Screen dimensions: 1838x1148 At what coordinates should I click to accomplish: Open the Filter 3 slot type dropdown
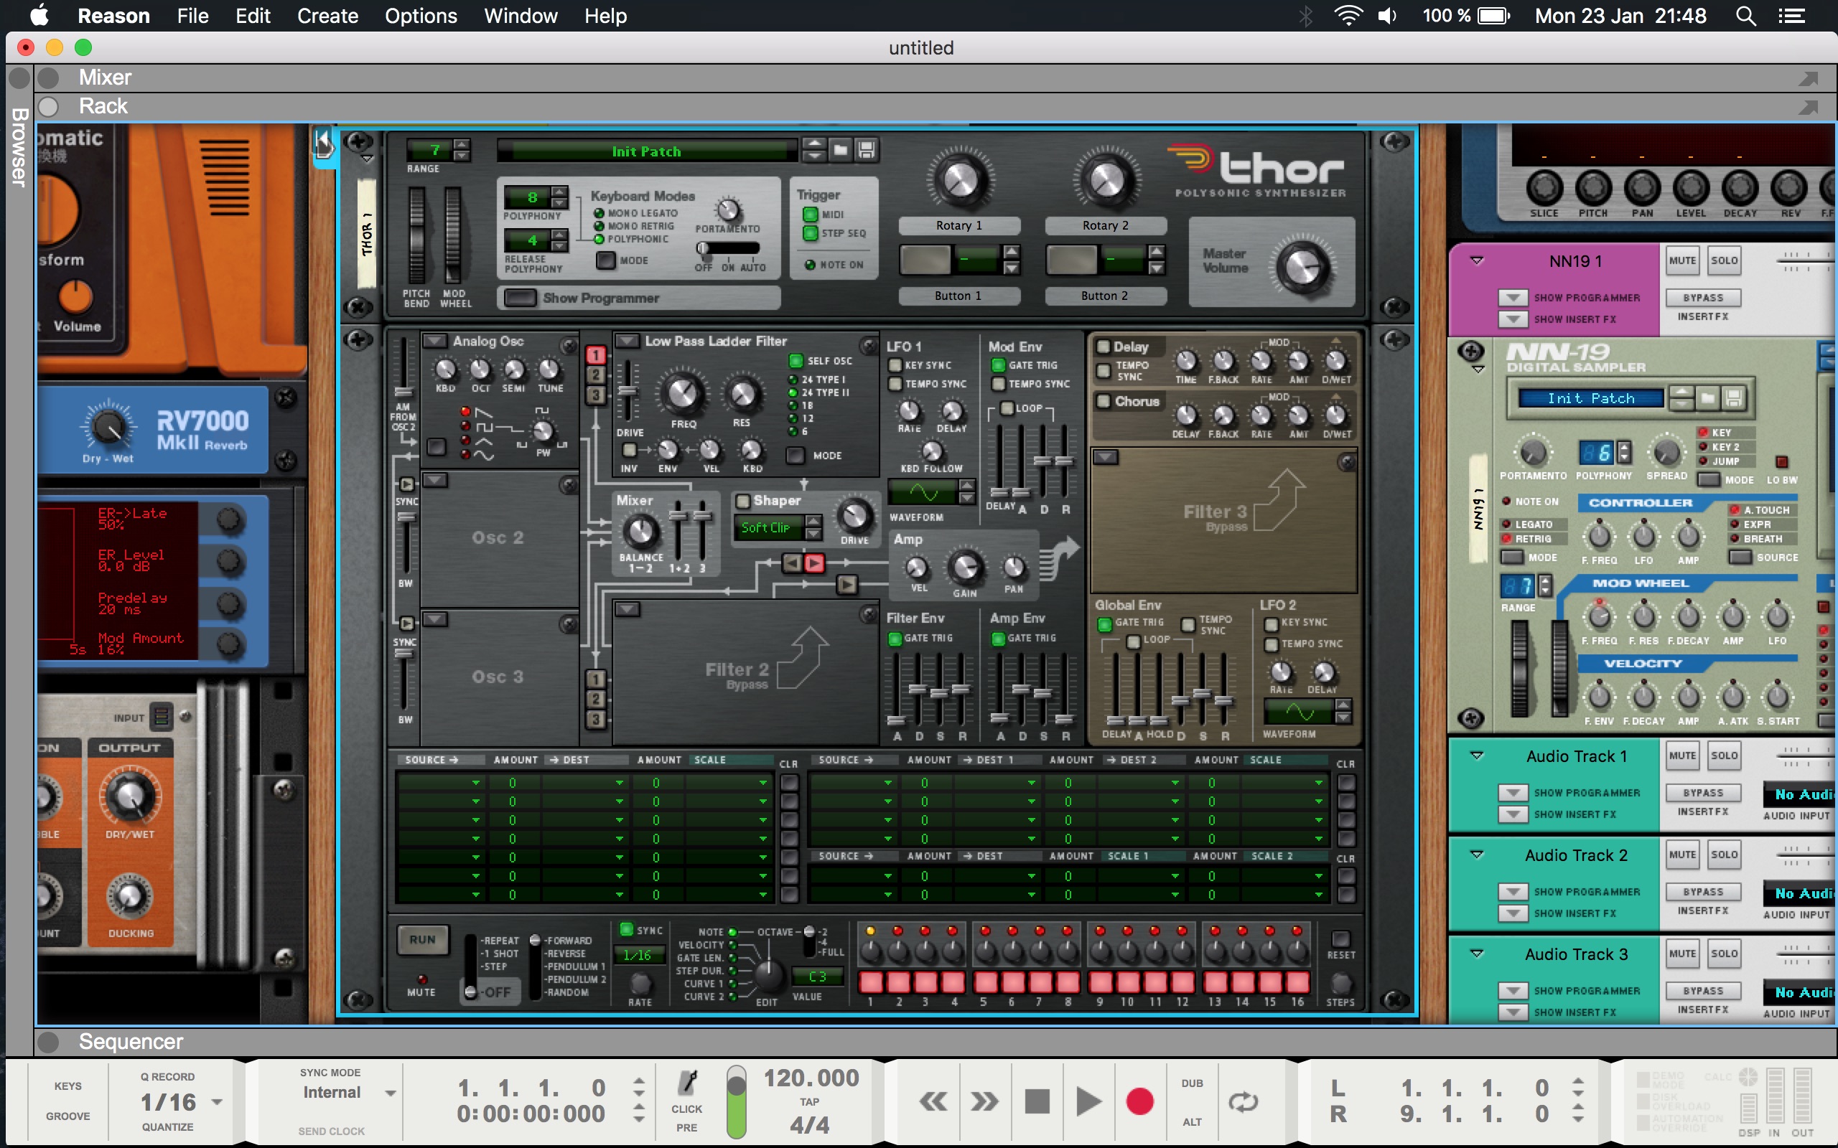click(1105, 457)
